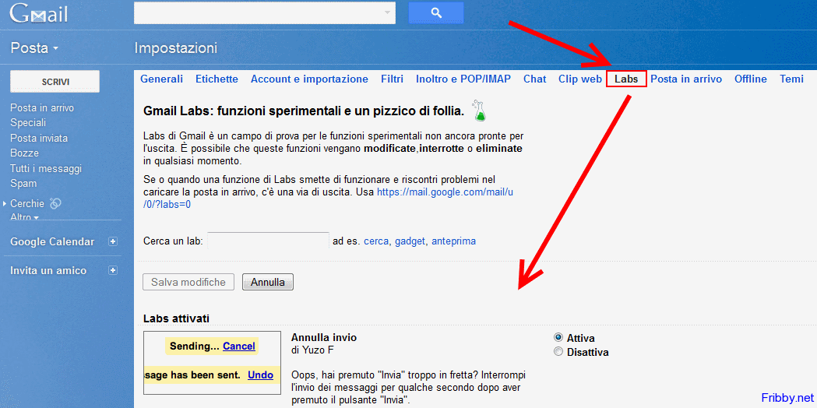Switch to the Offline tab

(750, 79)
